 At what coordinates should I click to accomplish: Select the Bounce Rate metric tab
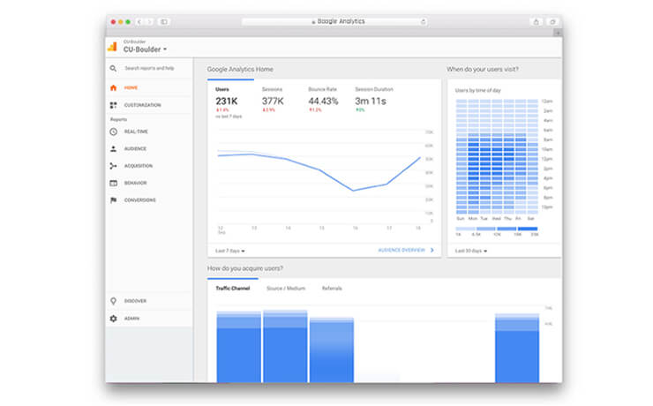pyautogui.click(x=323, y=100)
